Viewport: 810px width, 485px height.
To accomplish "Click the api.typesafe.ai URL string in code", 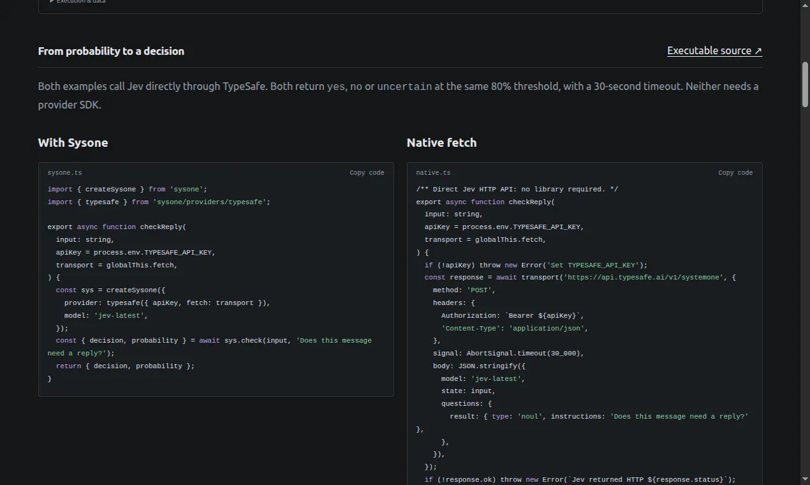I will [642, 278].
